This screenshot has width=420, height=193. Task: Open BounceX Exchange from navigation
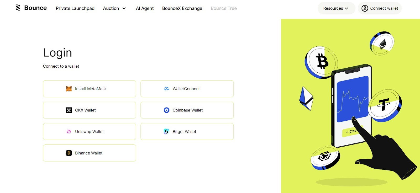coord(182,8)
